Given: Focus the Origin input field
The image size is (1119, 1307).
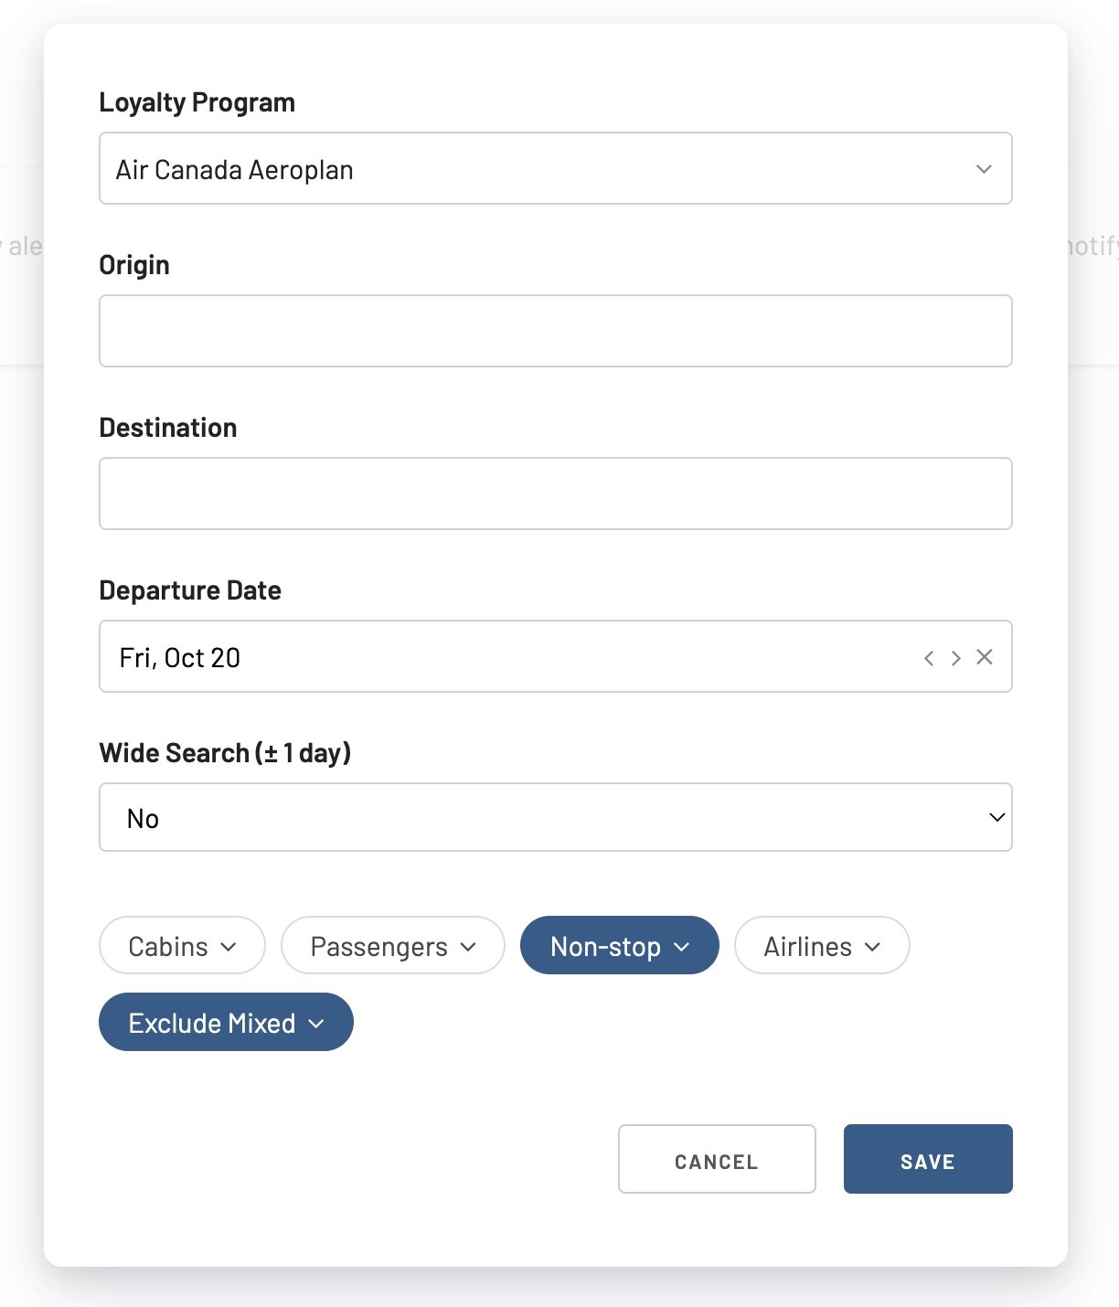Looking at the screenshot, I should click(x=556, y=331).
